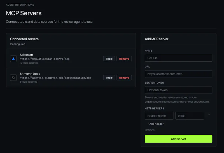Image resolution: width=224 pixels, height=153 pixels.
Task: Open Tools for Bitmovin Docs server
Action: point(109,78)
